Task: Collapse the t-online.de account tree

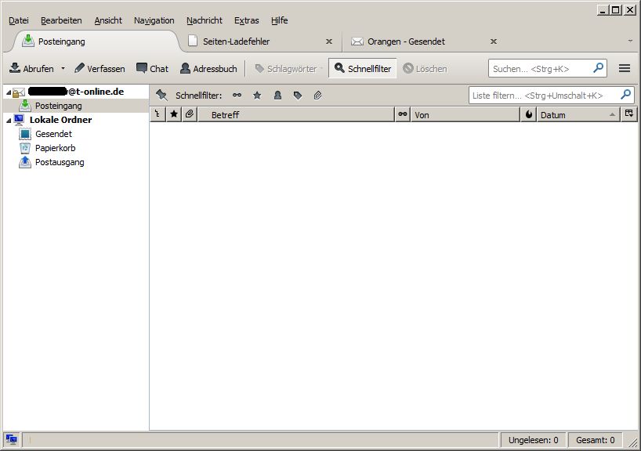Action: click(x=8, y=92)
